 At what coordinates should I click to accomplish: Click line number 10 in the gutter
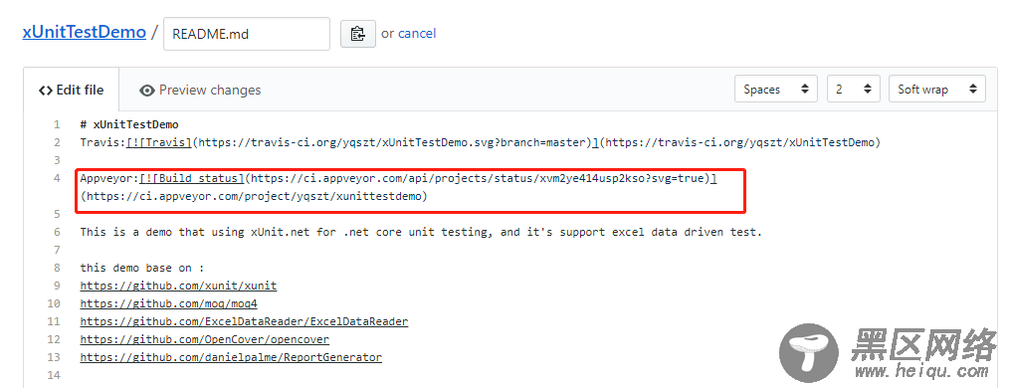[x=54, y=303]
